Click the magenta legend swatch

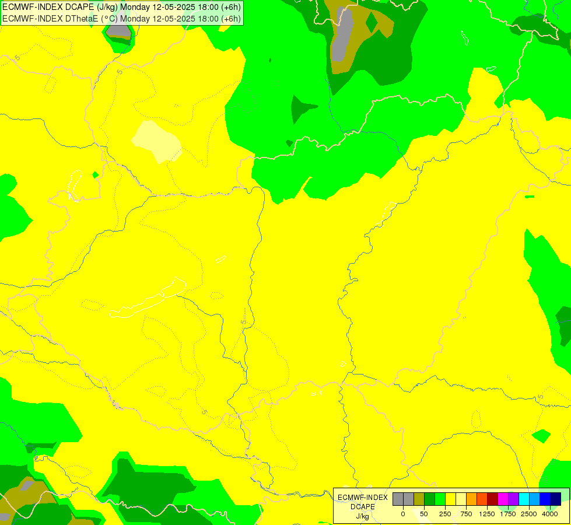coord(503,499)
